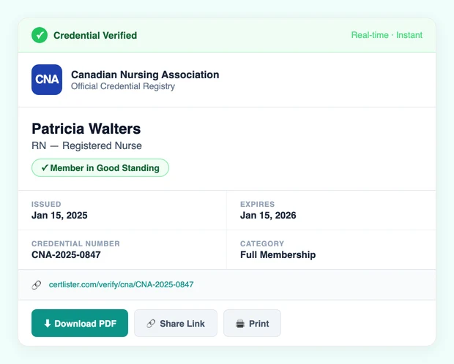Click Real-time · Instant label
This screenshot has width=454, height=364.
[387, 35]
